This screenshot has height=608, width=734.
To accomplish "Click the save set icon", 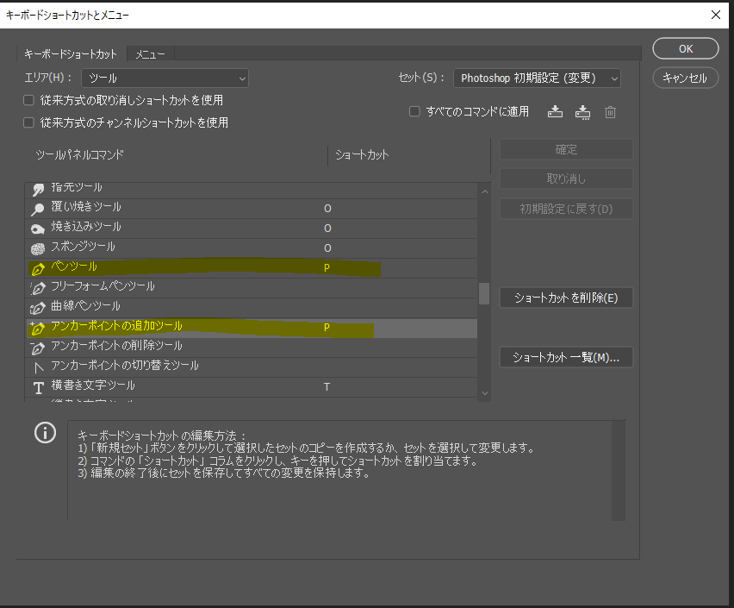I will tap(555, 111).
